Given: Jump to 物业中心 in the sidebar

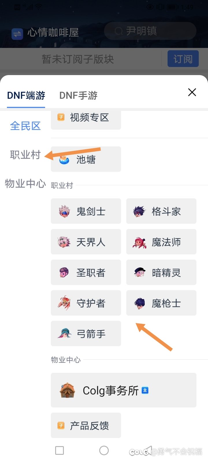Looking at the screenshot, I should (x=25, y=184).
